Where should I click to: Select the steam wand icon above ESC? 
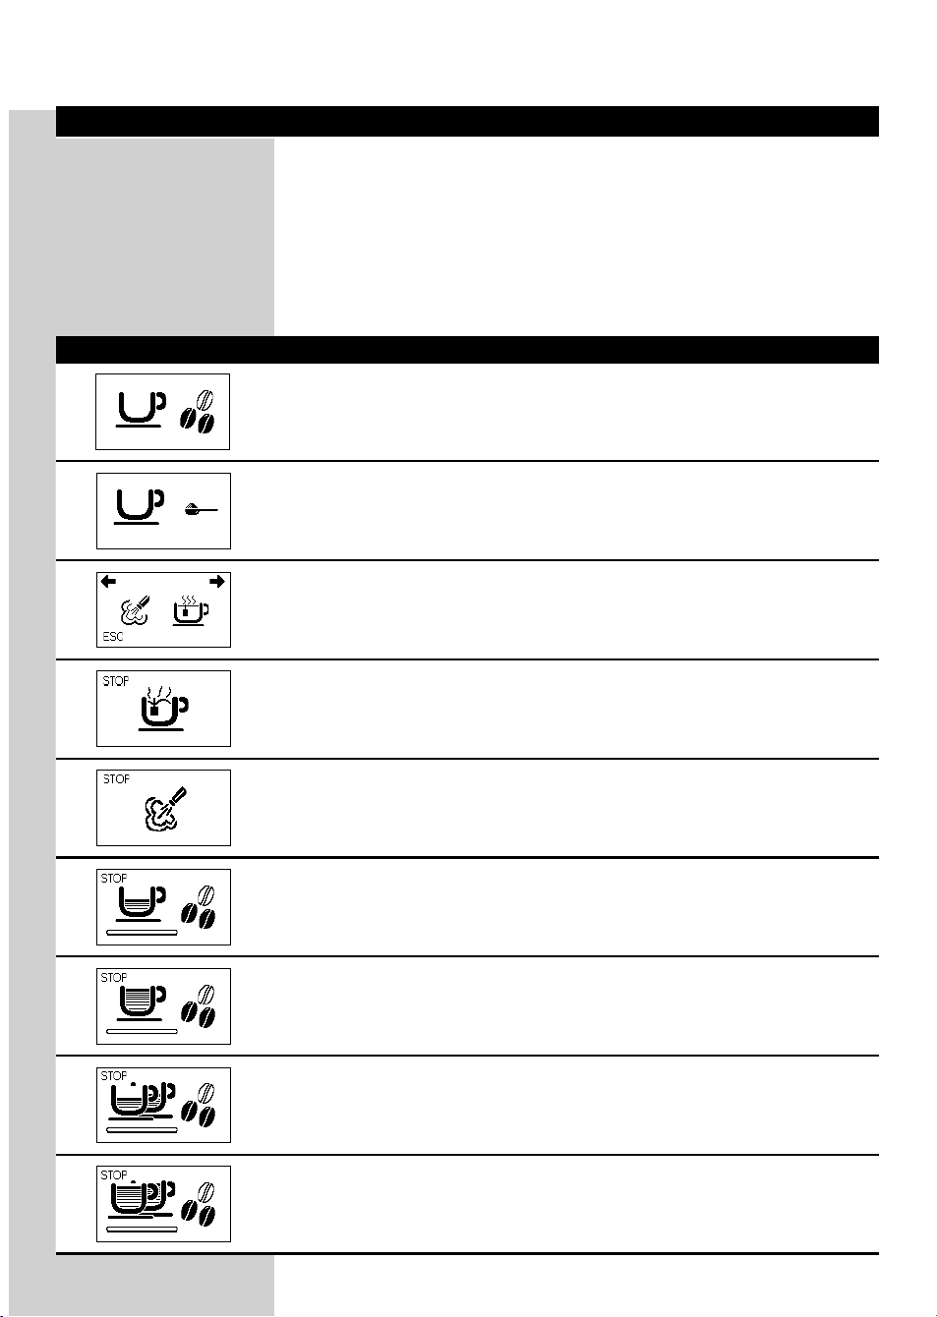134,610
